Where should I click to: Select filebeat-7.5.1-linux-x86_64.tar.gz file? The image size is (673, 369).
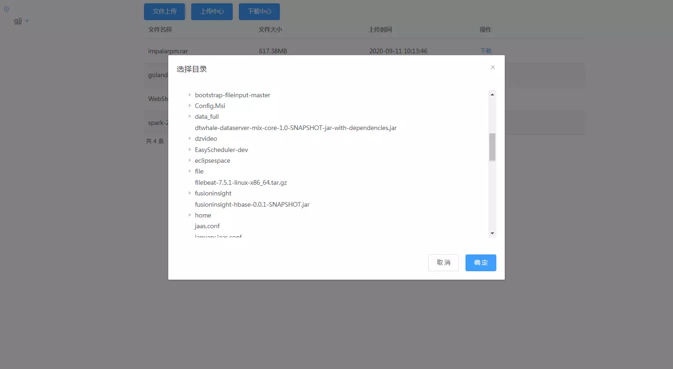(241, 182)
